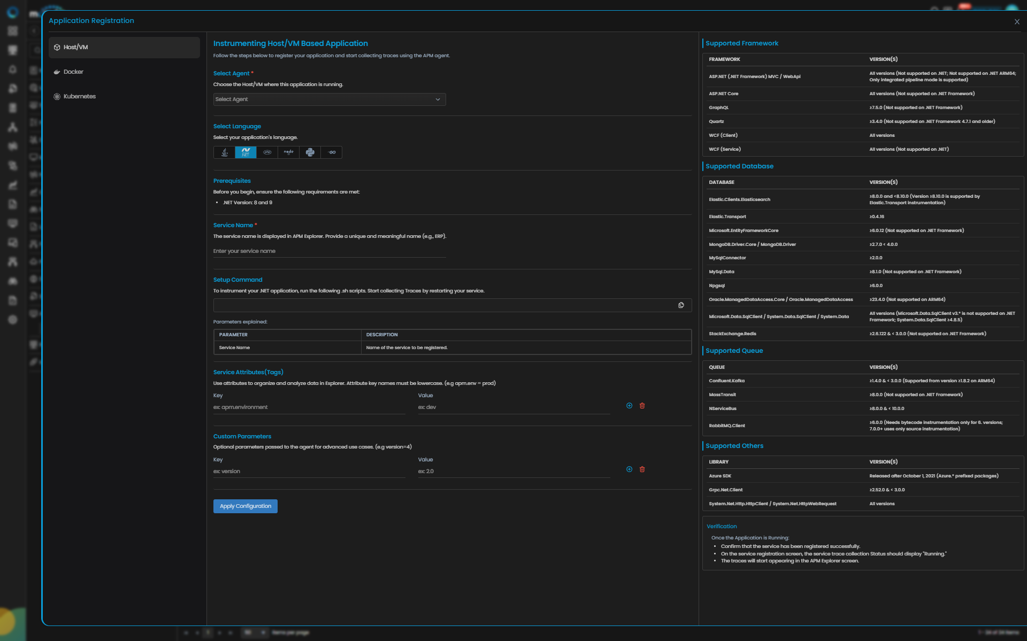Click the Service Attributes key field
The width and height of the screenshot is (1027, 641).
pos(309,407)
